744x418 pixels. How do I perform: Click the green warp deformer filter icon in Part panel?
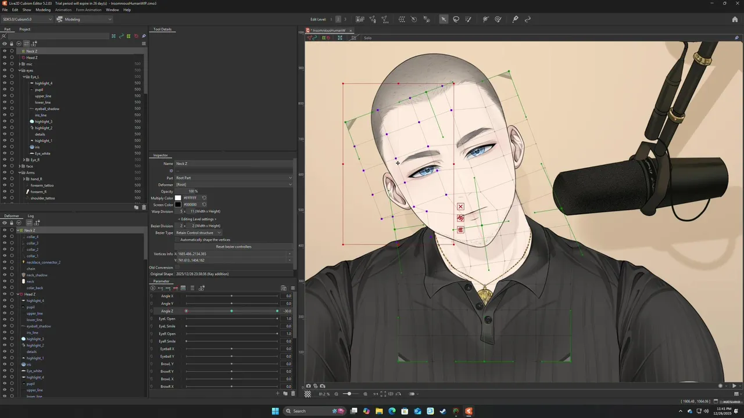[128, 36]
